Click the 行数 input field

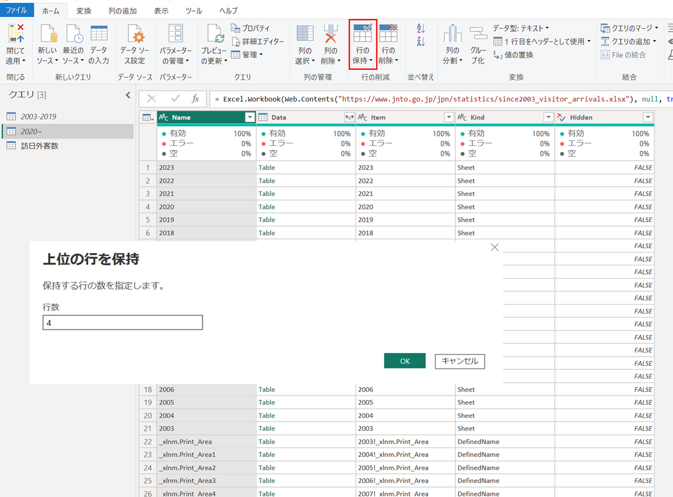click(x=122, y=323)
